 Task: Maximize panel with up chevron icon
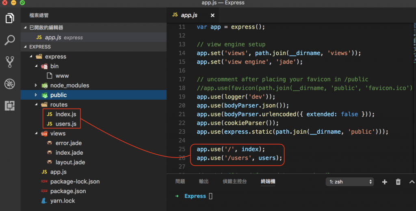(412, 182)
